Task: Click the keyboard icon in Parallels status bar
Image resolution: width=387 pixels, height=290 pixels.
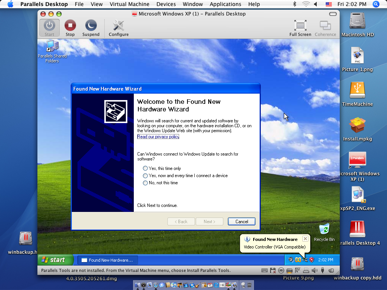Action: tap(264, 270)
